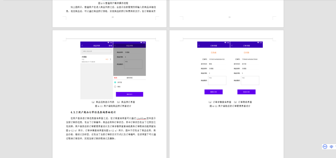Click order number starting with 1976
The width and height of the screenshot is (336, 158).
(x=217, y=59)
